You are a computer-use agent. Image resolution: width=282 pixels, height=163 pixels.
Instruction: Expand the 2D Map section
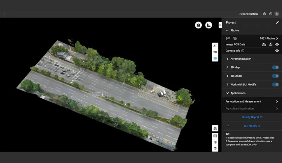point(227,67)
